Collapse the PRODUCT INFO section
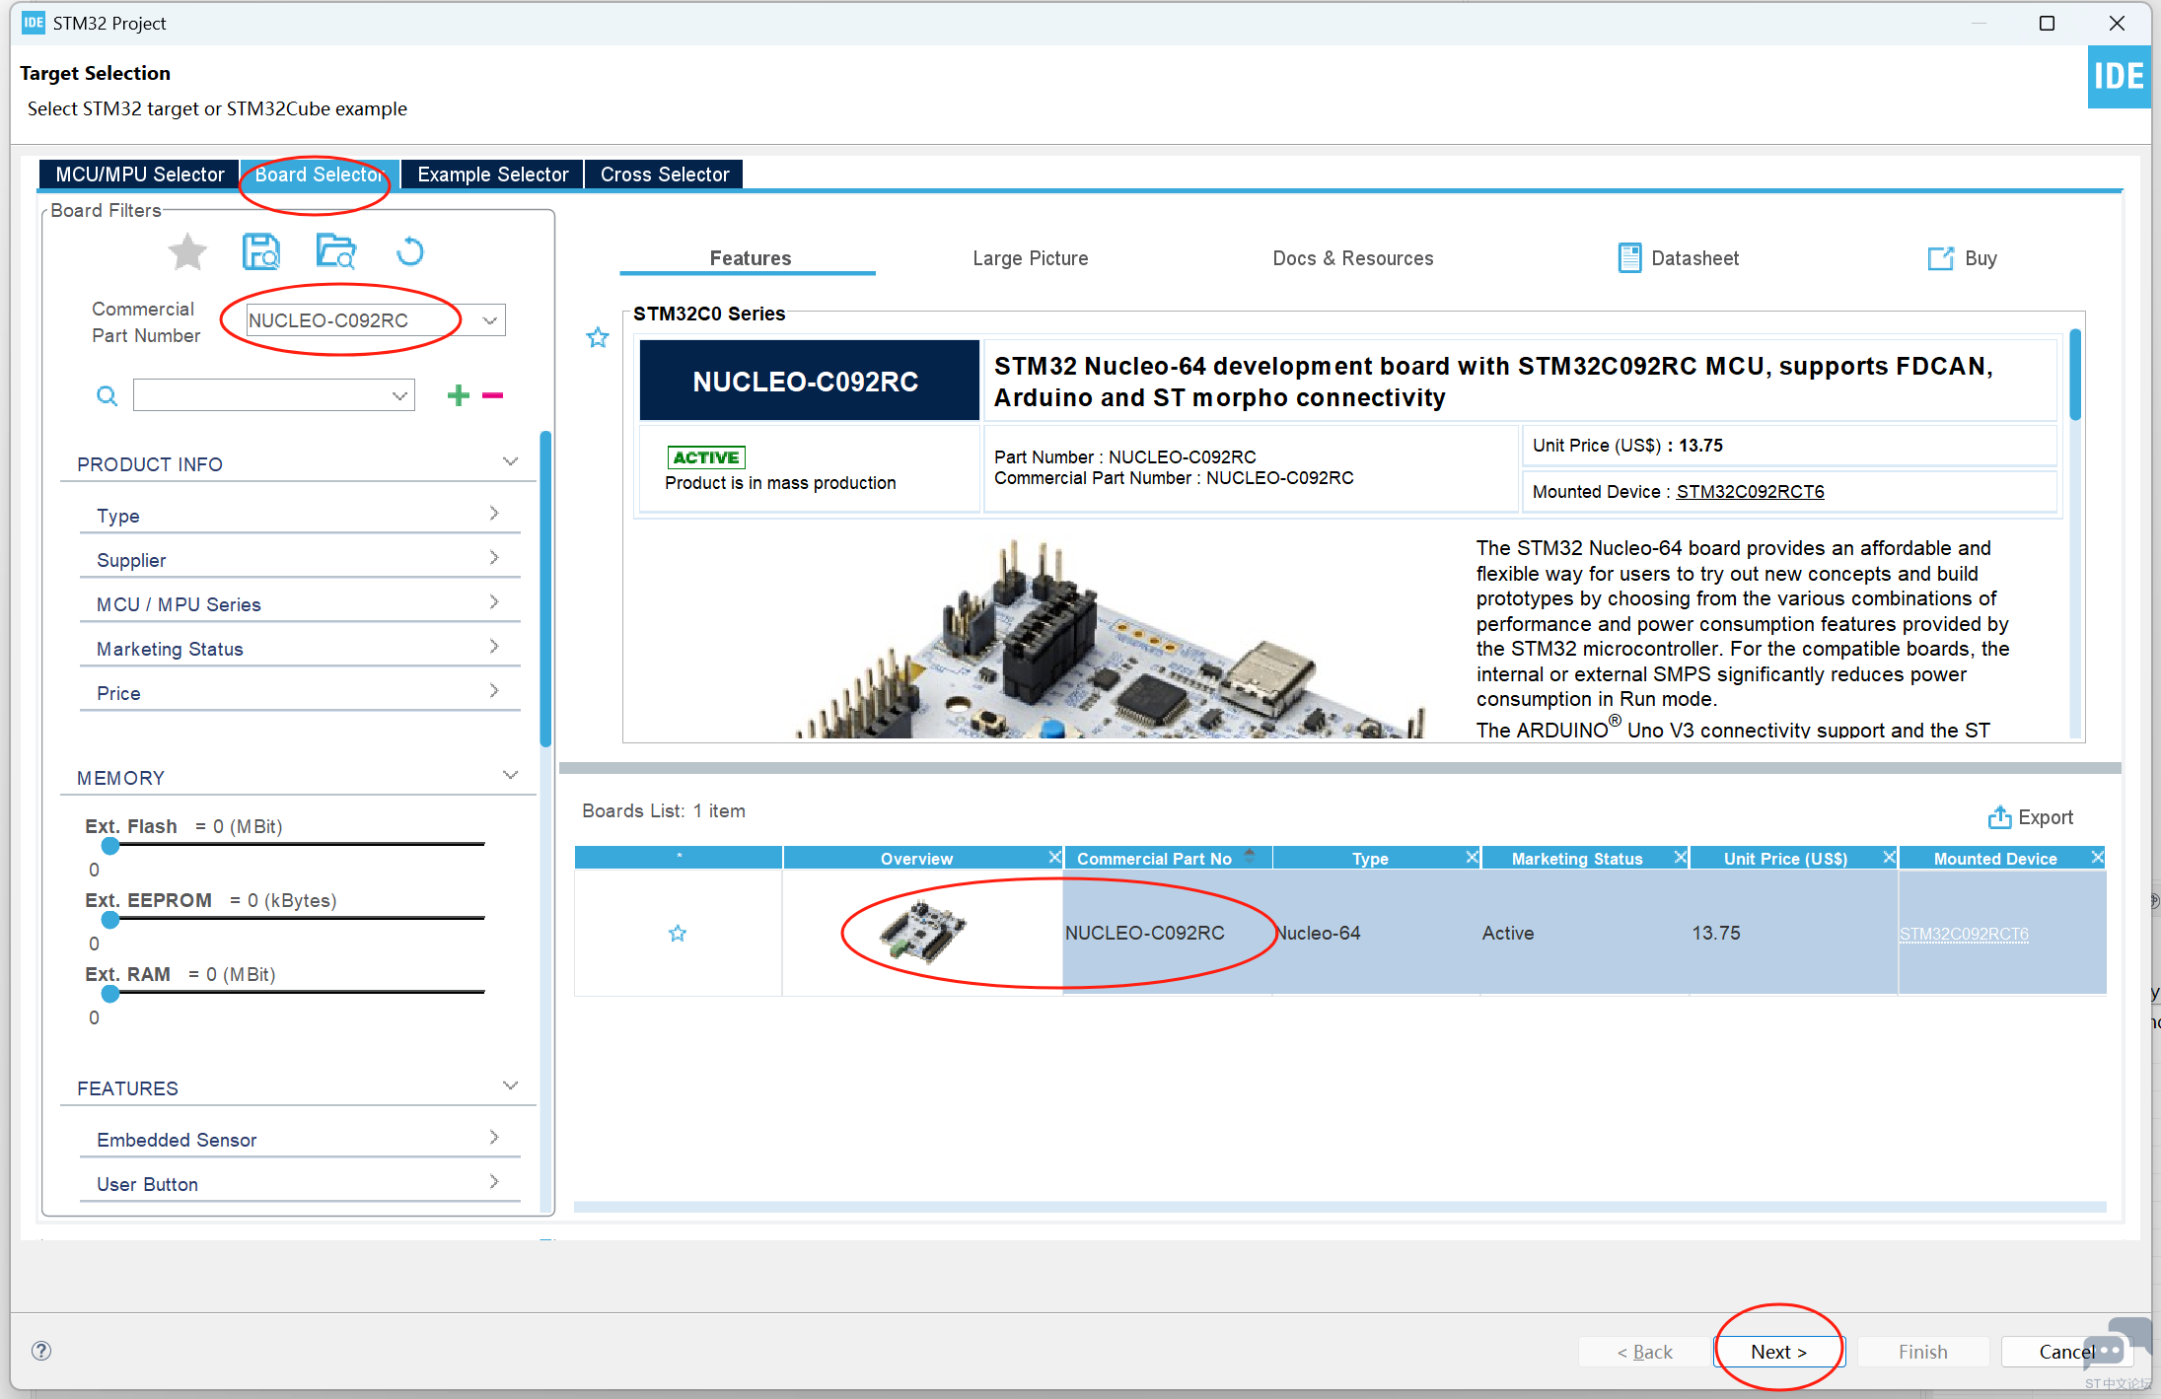This screenshot has width=2161, height=1399. [x=510, y=461]
